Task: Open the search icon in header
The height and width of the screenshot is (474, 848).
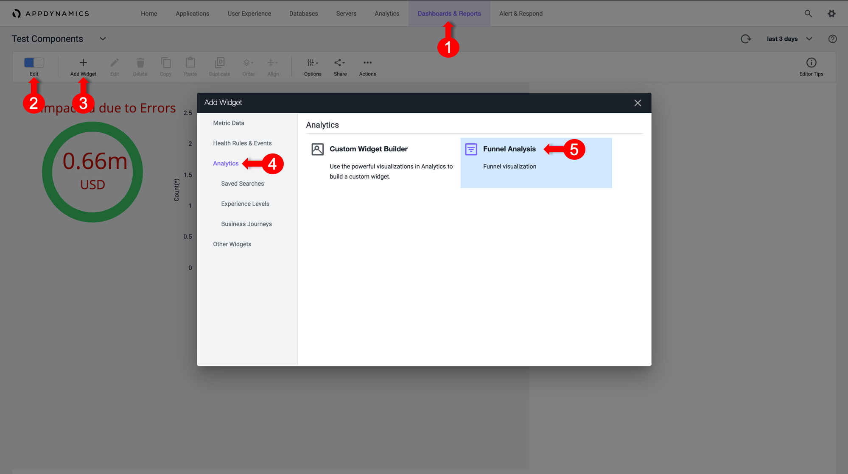Action: (x=808, y=14)
